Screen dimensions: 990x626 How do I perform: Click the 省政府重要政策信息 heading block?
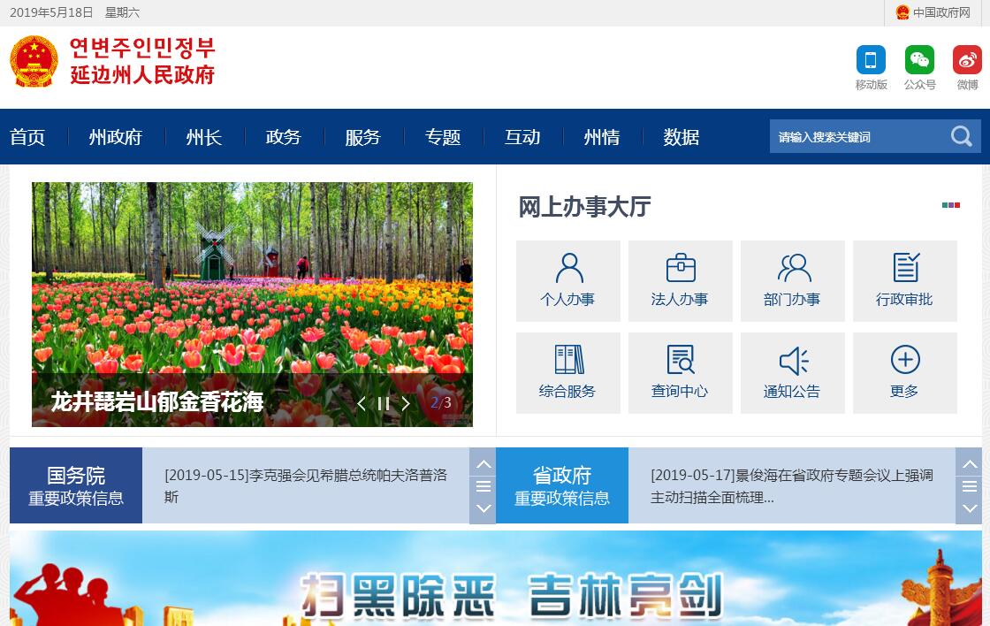click(562, 485)
